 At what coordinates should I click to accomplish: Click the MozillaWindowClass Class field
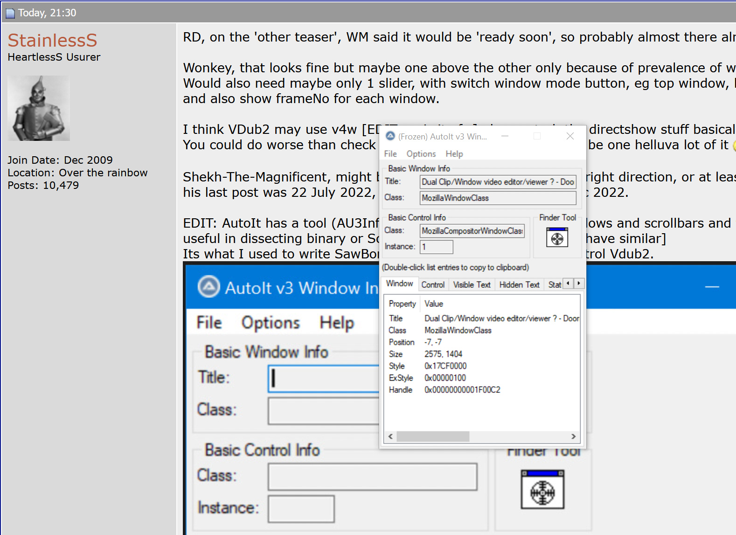[x=498, y=198]
